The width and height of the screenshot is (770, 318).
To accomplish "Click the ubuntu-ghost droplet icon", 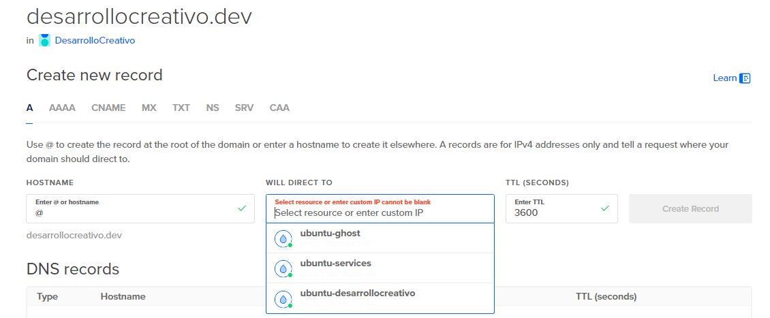I will [283, 238].
